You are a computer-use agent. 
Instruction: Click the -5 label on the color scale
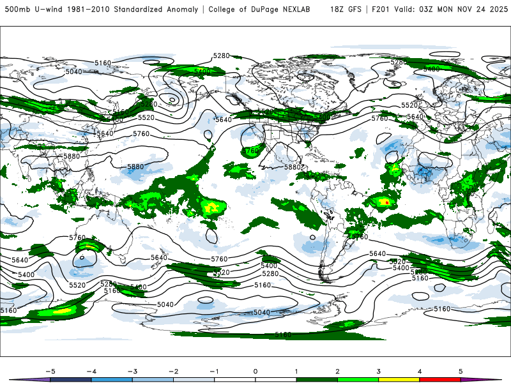click(x=50, y=372)
